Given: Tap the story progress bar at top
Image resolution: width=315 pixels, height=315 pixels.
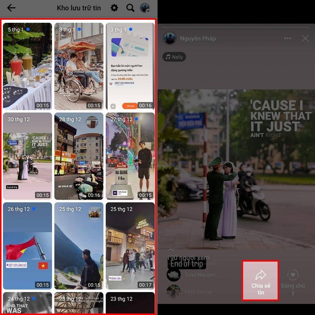Looking at the screenshot, I should tap(236, 27).
